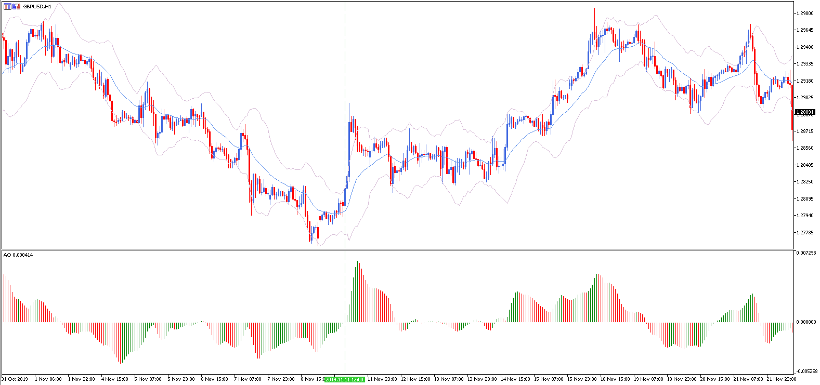
Task: Select the 1.29180 price label
Action: (x=805, y=81)
